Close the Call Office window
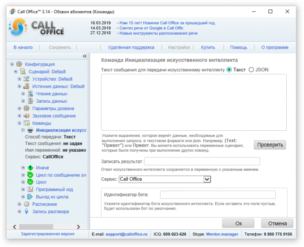This screenshot has height=247, width=304. 287,12
